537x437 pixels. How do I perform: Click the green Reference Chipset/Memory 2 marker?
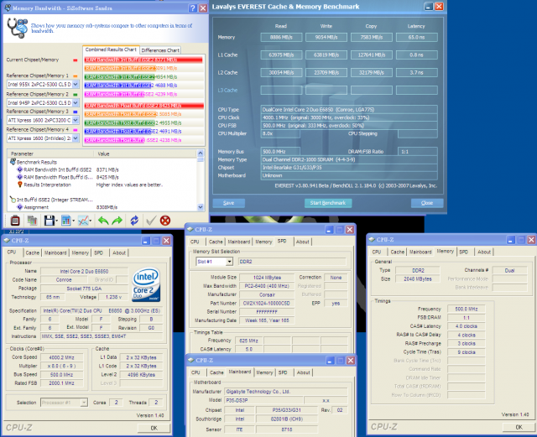point(75,95)
